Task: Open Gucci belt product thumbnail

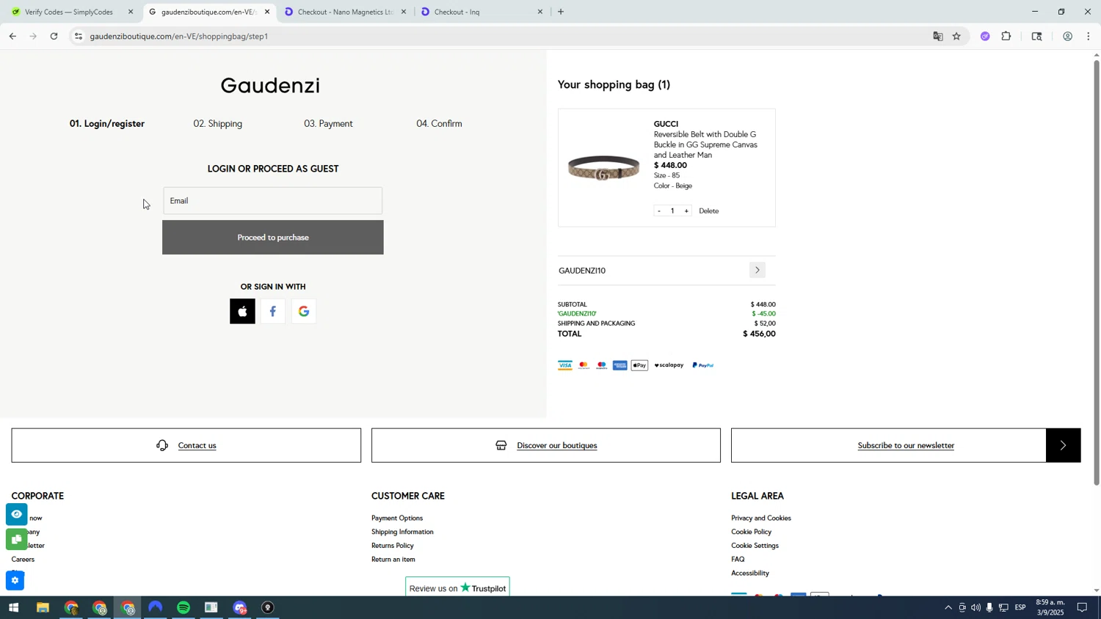Action: (604, 168)
